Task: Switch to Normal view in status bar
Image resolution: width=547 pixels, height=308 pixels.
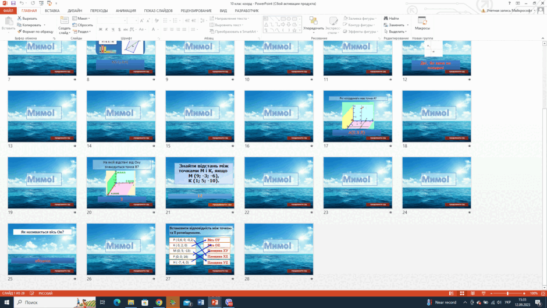Action: pyautogui.click(x=451, y=293)
